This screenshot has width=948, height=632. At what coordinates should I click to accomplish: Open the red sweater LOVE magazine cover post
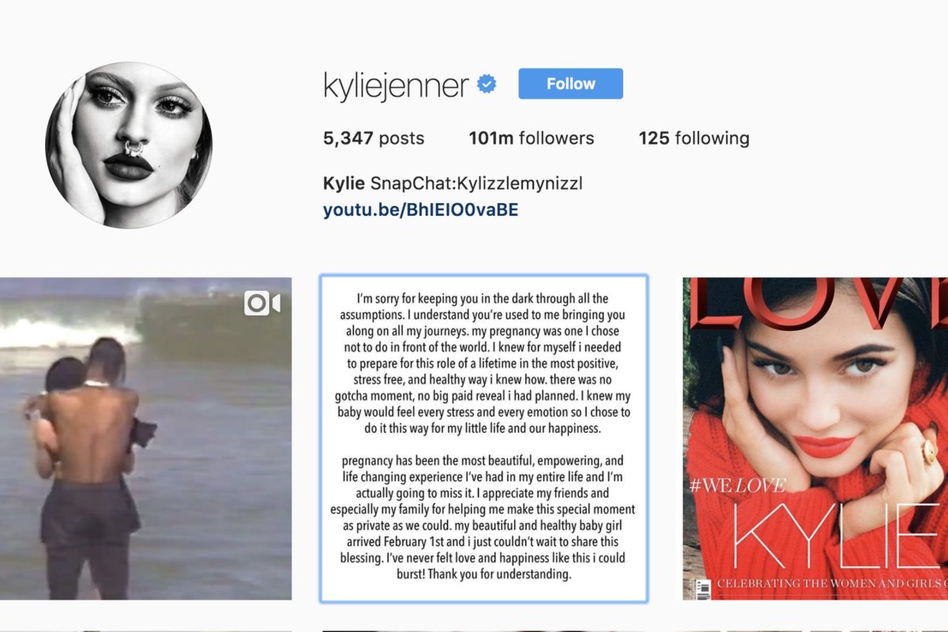[x=815, y=438]
